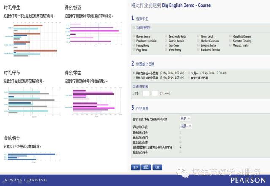
Task: Open the 从不 attempts-before-answer dropdown
Action: click(x=185, y=119)
